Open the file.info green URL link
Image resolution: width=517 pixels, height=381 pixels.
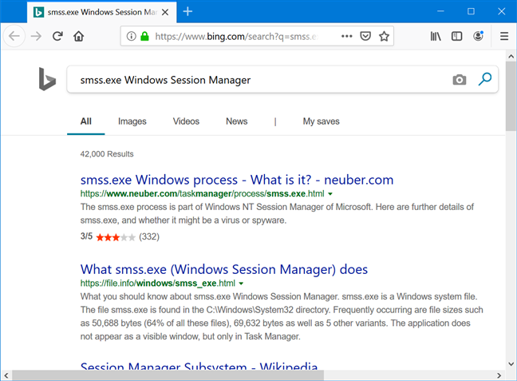pyautogui.click(x=158, y=284)
